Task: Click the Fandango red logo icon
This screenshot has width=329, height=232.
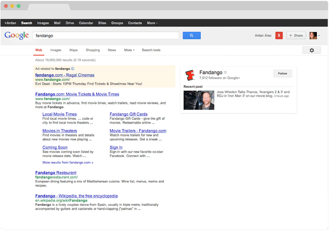Action: click(x=190, y=75)
